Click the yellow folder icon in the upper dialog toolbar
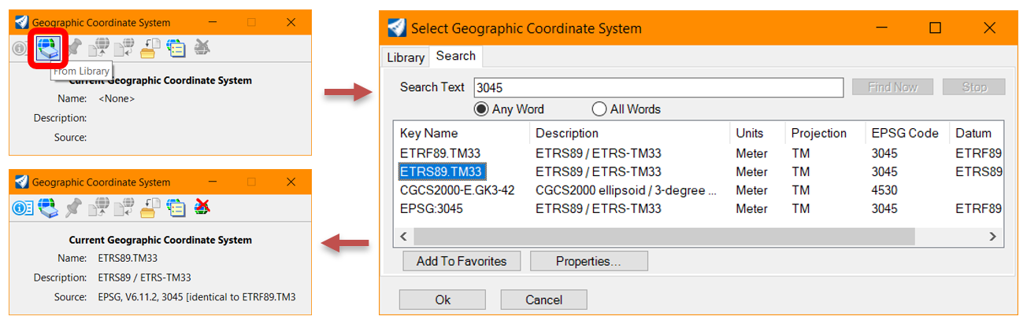Viewport: 1027px width, 331px height. [x=150, y=48]
